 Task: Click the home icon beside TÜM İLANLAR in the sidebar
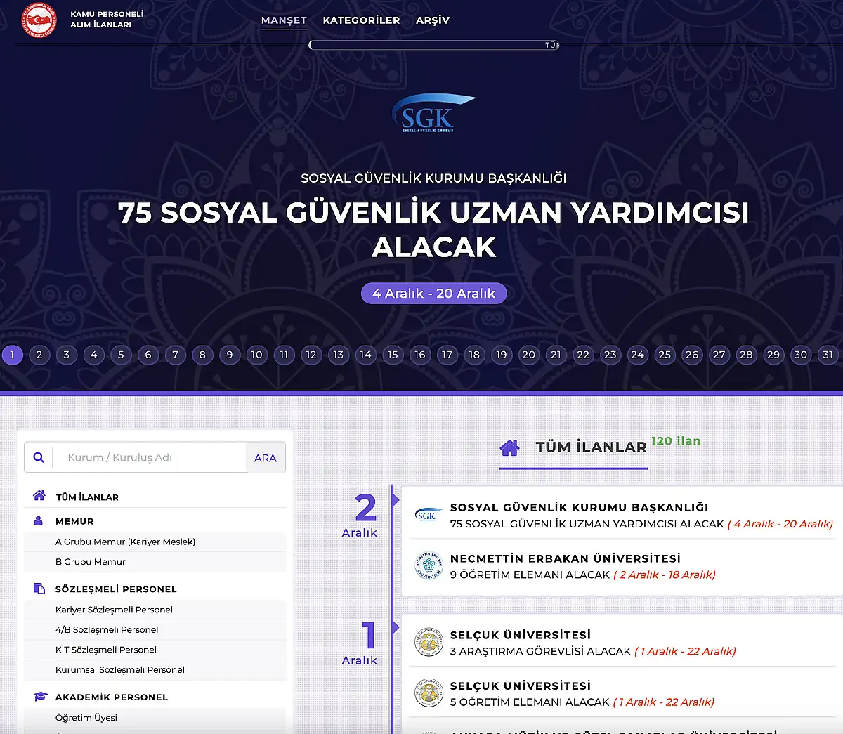[x=39, y=496]
